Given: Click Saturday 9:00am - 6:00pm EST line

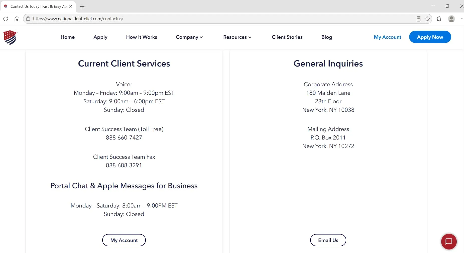Looking at the screenshot, I should point(124,101).
